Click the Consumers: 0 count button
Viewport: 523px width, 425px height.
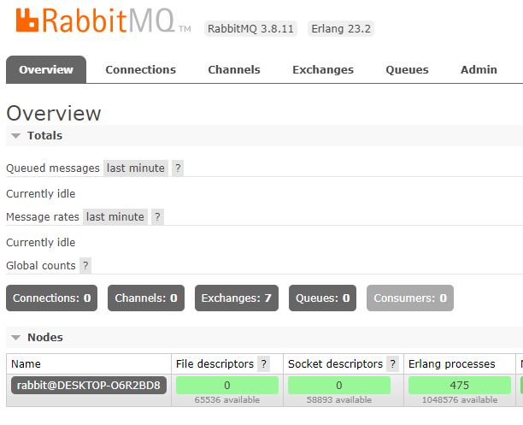point(410,298)
